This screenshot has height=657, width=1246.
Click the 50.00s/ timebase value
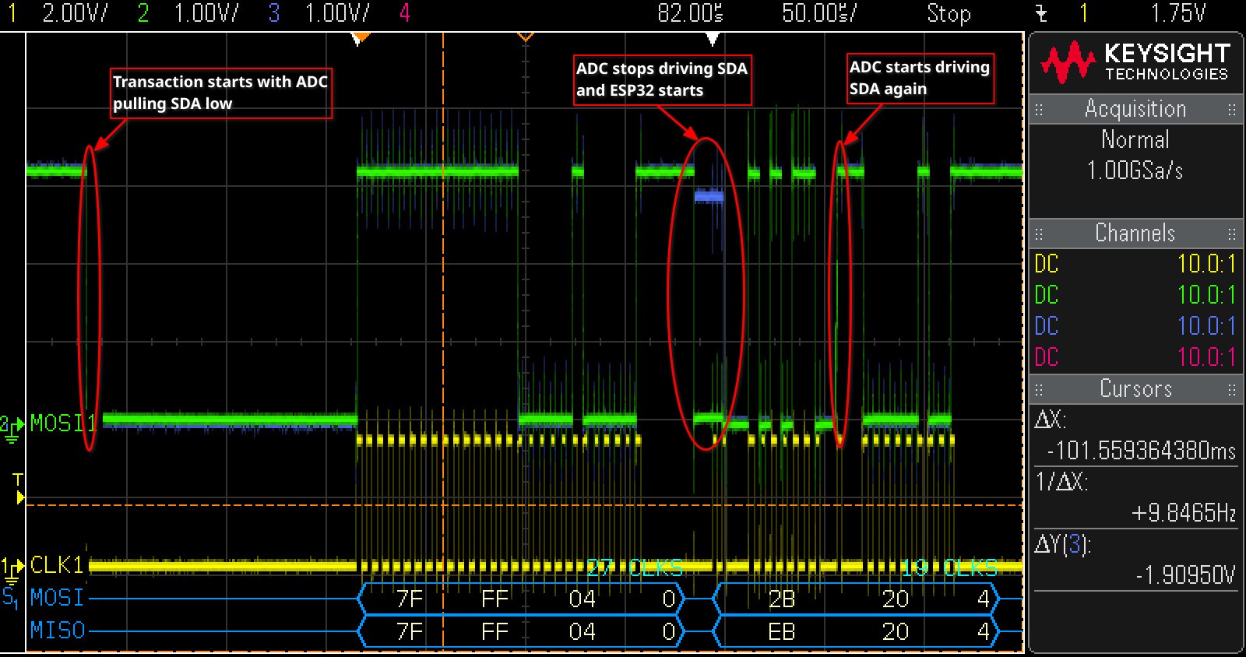[819, 13]
